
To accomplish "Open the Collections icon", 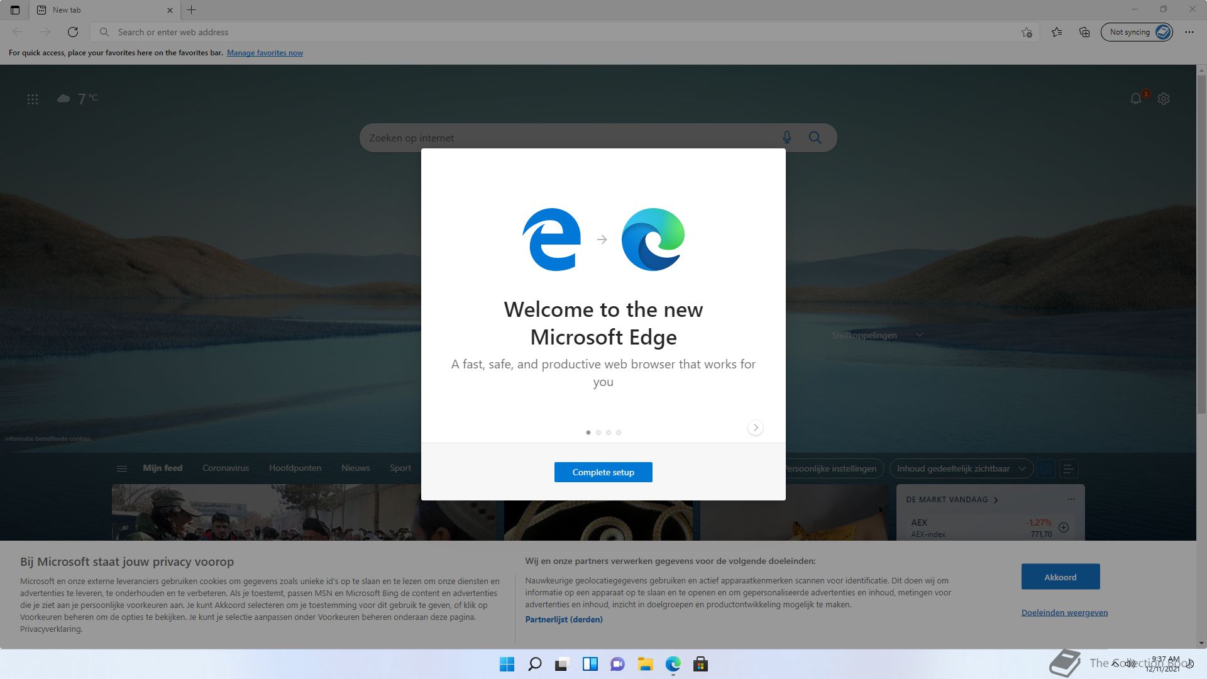I will (1084, 32).
